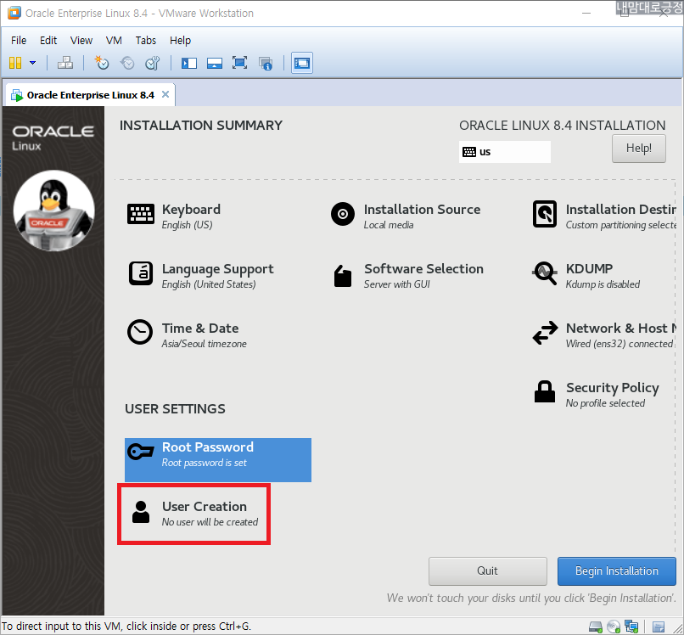Click the us keyboard layout indicator
This screenshot has width=684, height=635.
pyautogui.click(x=505, y=151)
